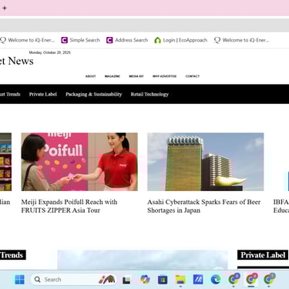Open Task View from the taskbar
Viewport: 289px width, 289px height.
pyautogui.click(x=126, y=280)
